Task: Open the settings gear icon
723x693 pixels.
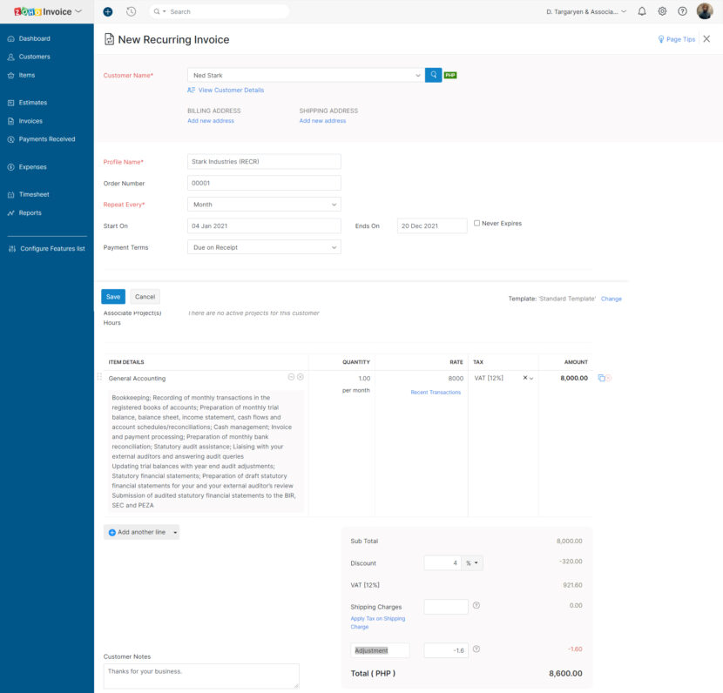Action: coord(662,11)
